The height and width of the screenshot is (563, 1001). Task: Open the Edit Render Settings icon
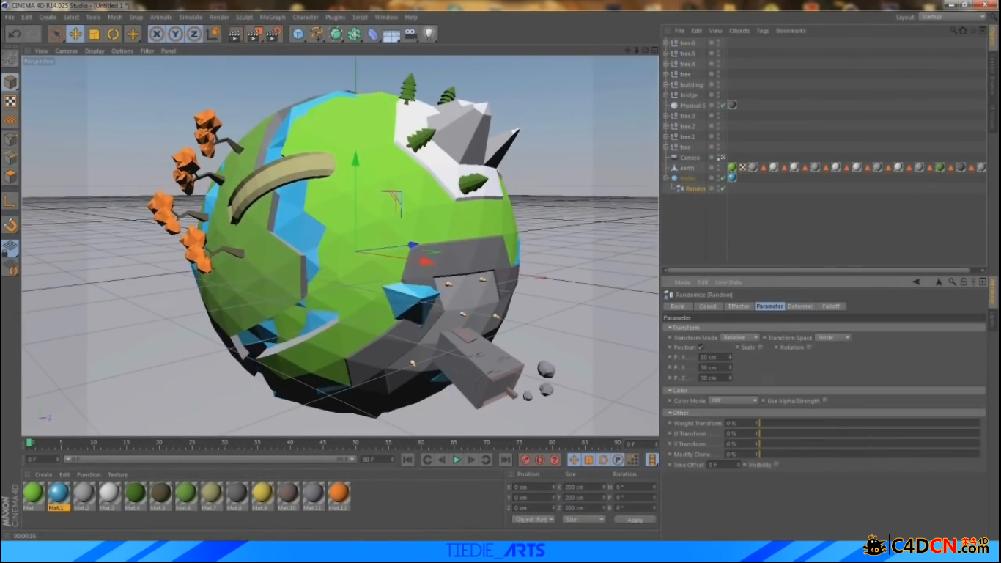point(273,34)
